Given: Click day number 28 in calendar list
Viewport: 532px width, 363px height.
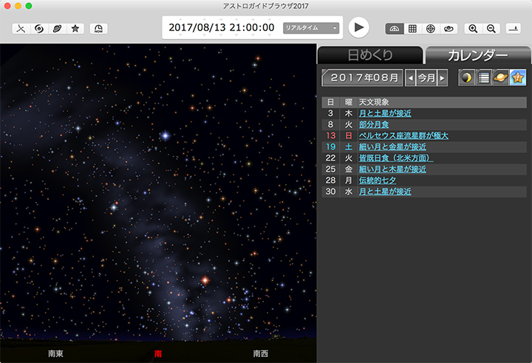Looking at the screenshot, I should [x=331, y=180].
